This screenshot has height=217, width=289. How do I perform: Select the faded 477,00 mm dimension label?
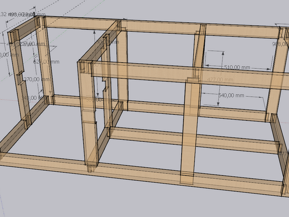[218, 80]
